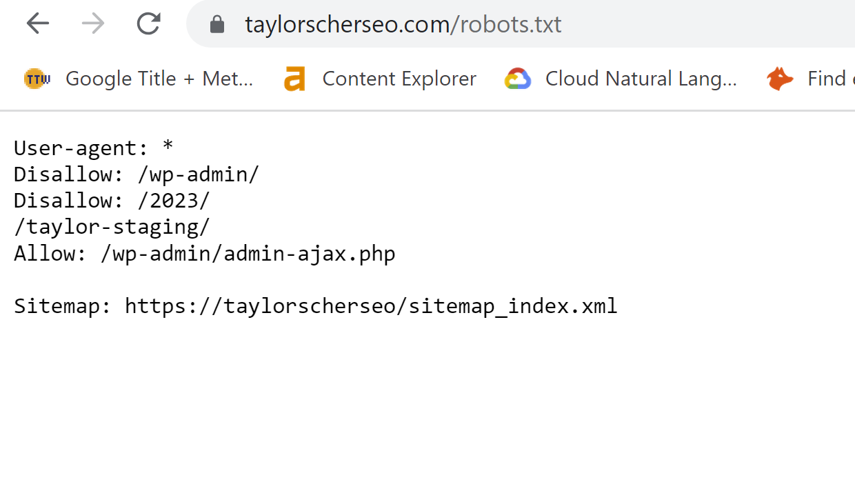Click the 'User-agent: *' line
This screenshot has width=855, height=493.
click(x=93, y=148)
